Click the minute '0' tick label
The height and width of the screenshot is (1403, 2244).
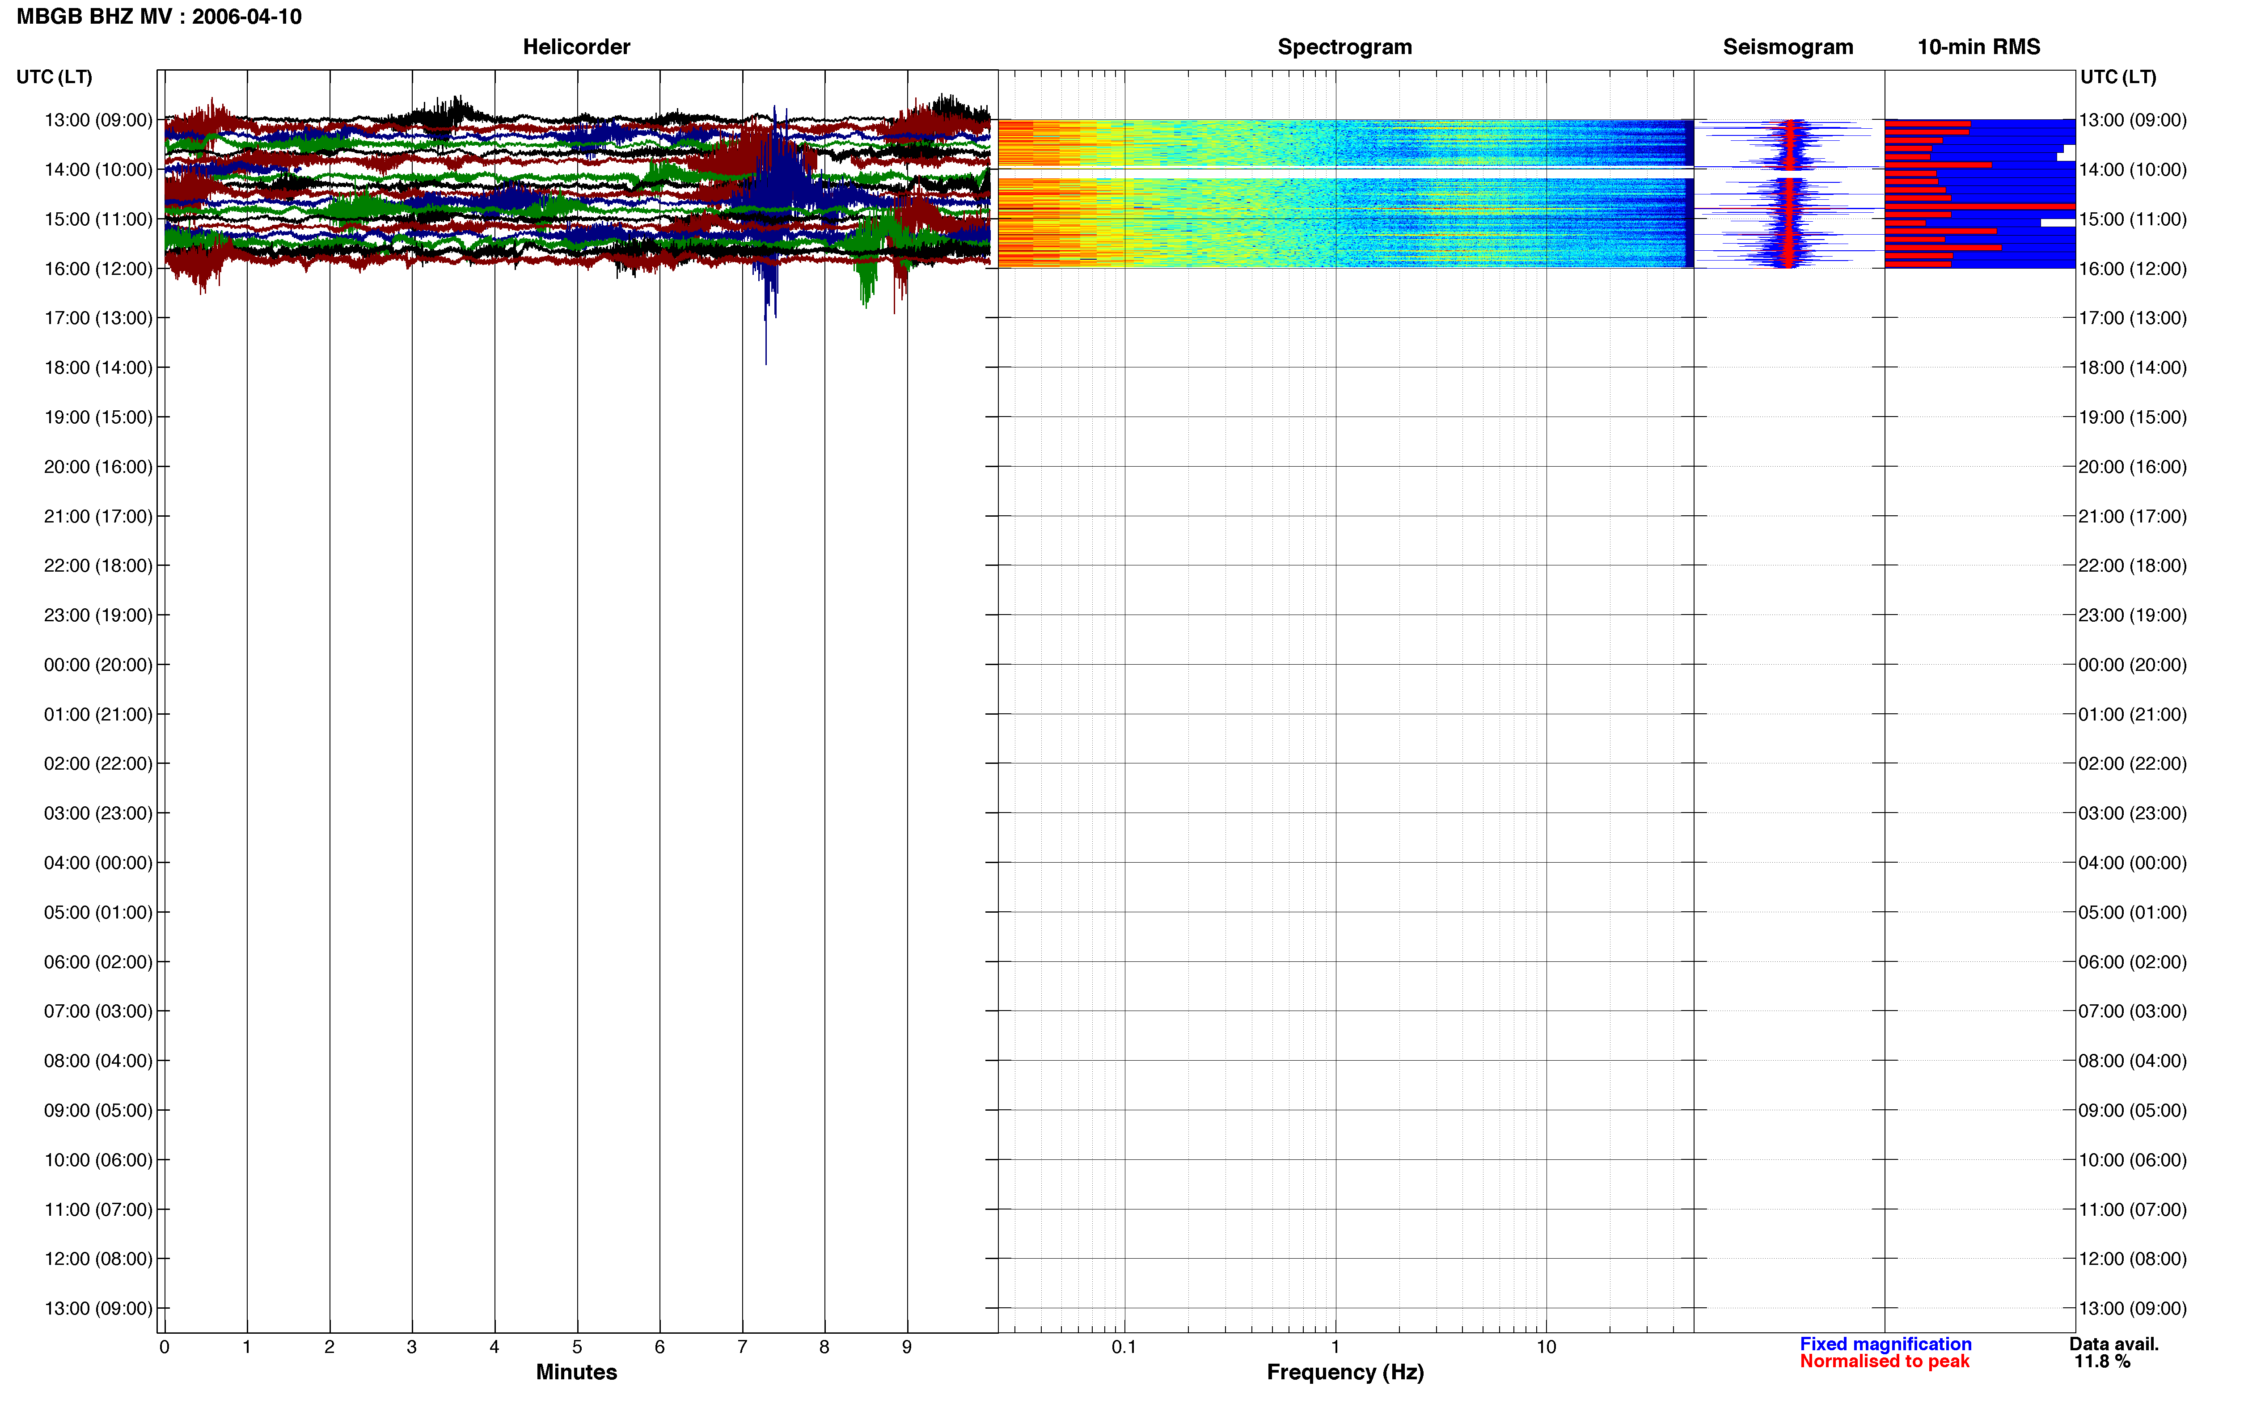[x=164, y=1347]
